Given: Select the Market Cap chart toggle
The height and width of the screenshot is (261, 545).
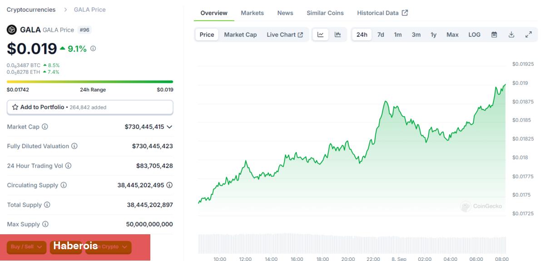Looking at the screenshot, I should (x=240, y=35).
